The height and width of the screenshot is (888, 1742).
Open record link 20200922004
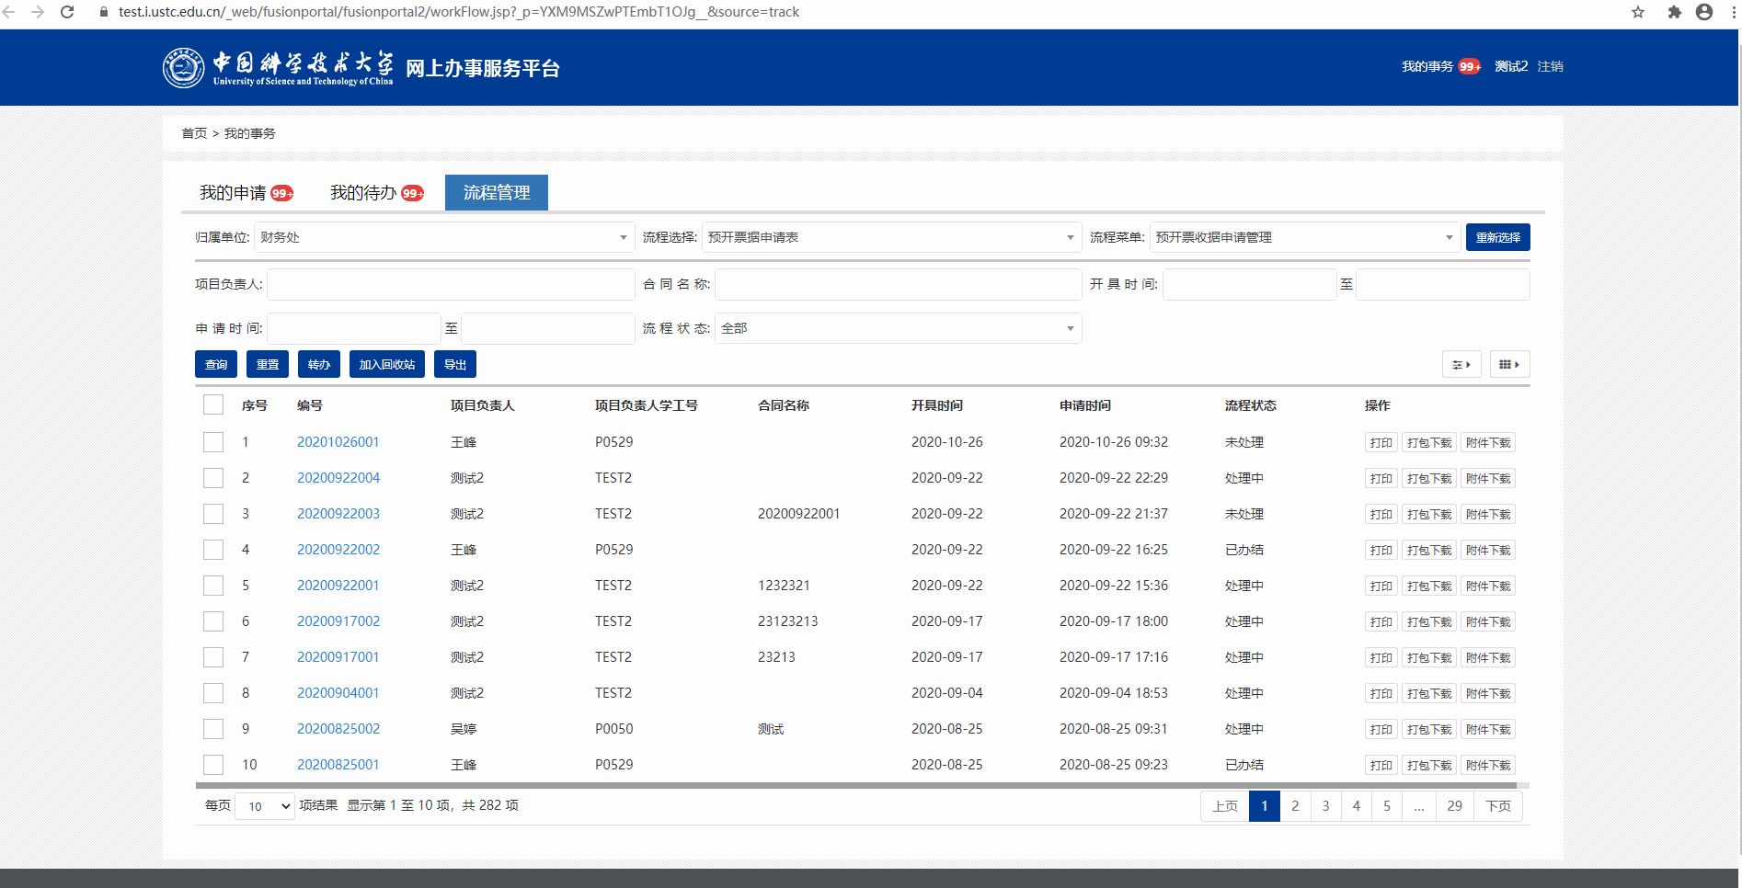click(338, 478)
